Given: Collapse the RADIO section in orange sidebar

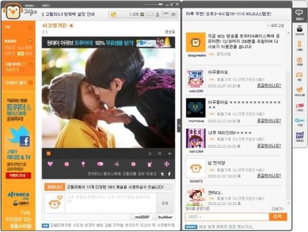Looking at the screenshot, I should click(x=30, y=41).
